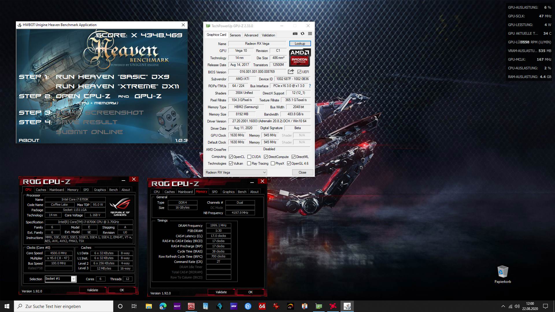Open Graphics tab in right CPU-Z window
The height and width of the screenshot is (312, 555).
point(228,192)
